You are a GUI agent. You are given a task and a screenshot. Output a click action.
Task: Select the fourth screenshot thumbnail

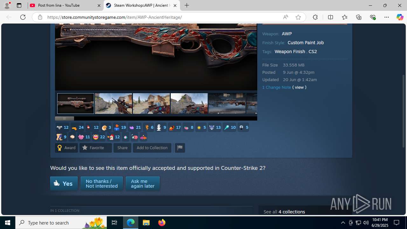(189, 103)
